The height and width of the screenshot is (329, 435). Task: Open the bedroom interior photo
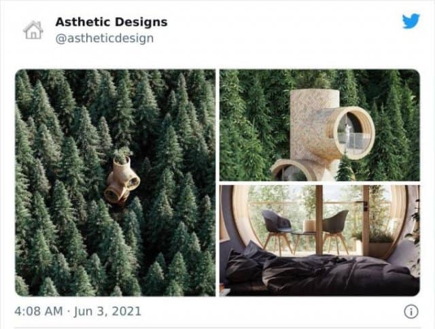pyautogui.click(x=319, y=241)
